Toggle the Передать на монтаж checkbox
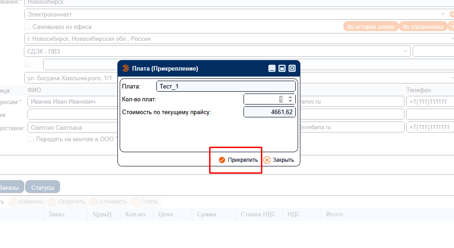The image size is (454, 248). (31, 139)
